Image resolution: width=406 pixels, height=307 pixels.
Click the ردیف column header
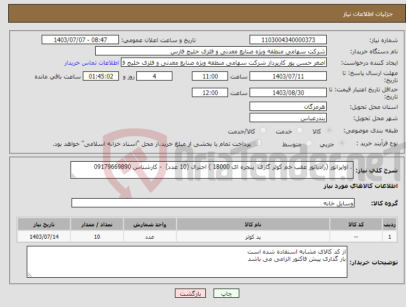click(x=390, y=224)
